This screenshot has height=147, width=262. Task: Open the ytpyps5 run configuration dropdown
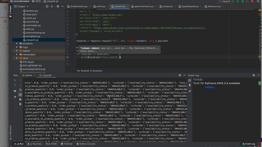(x=226, y=1)
